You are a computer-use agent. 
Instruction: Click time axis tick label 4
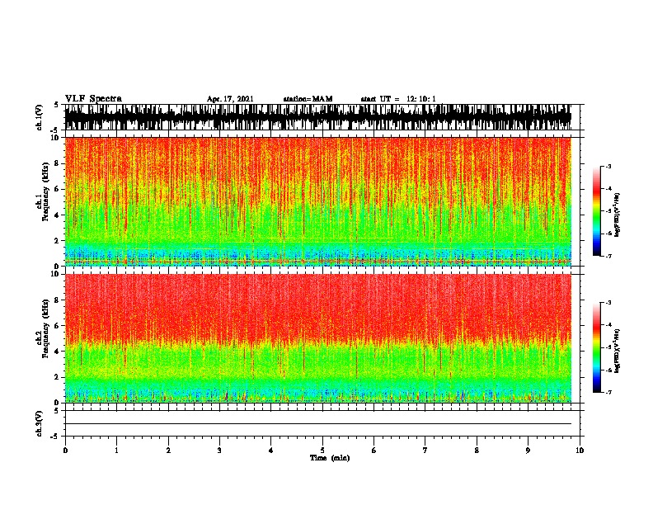tap(271, 451)
